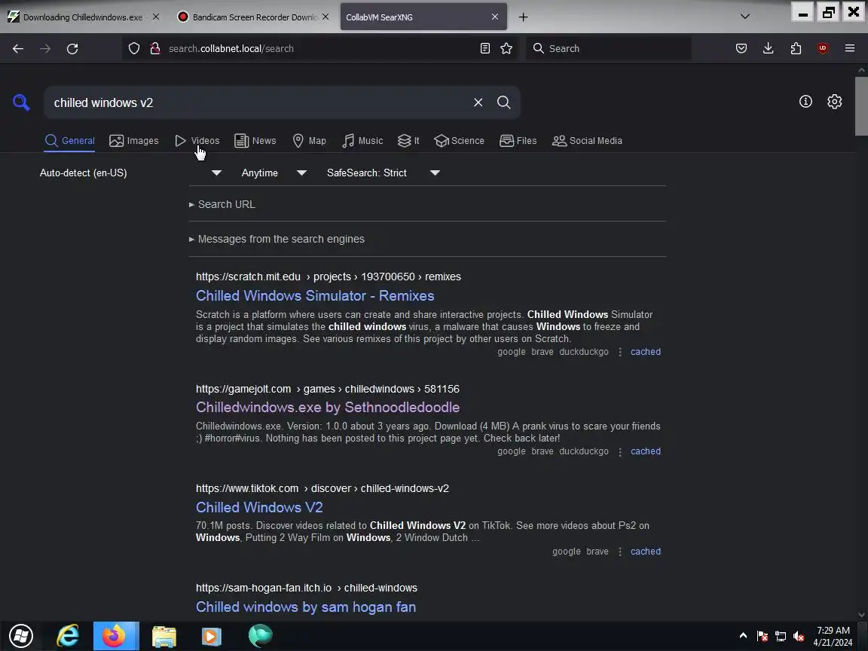Open cached link for TikTok result
The width and height of the screenshot is (868, 651).
tap(646, 552)
